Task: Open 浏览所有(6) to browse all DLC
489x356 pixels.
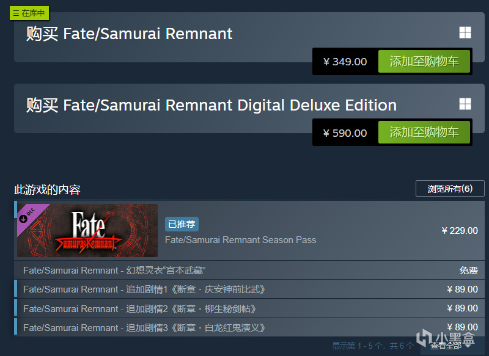Action: [x=450, y=189]
